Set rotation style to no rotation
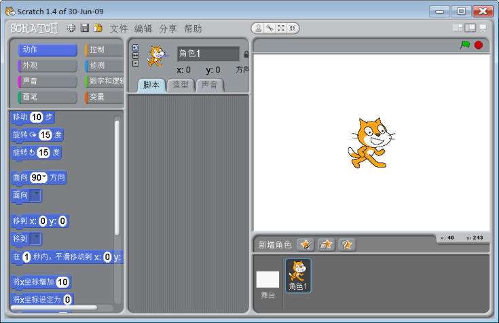499x323 pixels. [136, 64]
